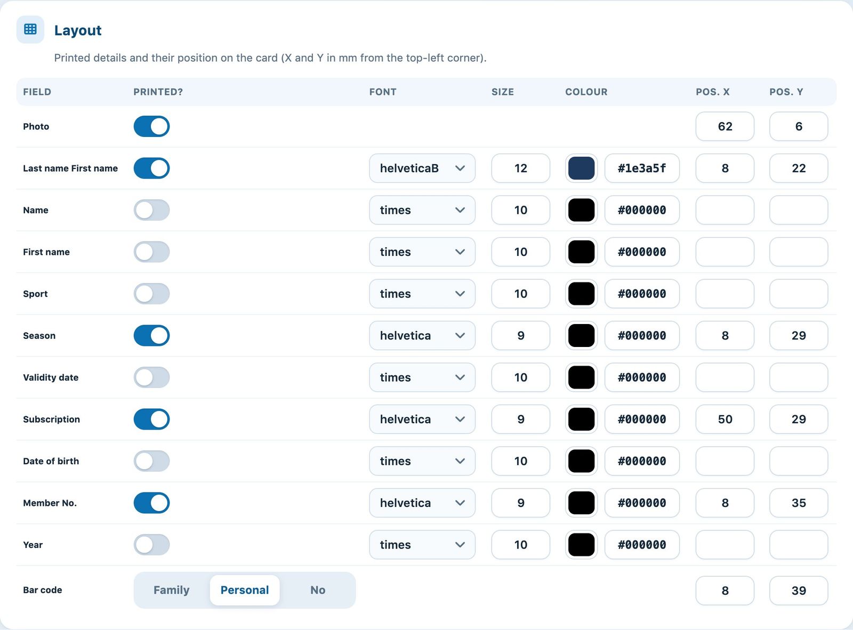Image resolution: width=853 pixels, height=630 pixels.
Task: Click the Layout grid icon
Action: tap(30, 29)
